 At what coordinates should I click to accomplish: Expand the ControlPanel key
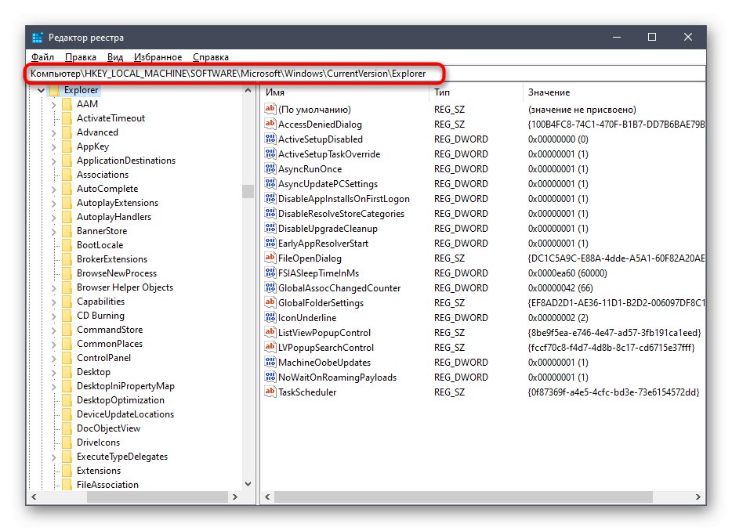tap(54, 359)
